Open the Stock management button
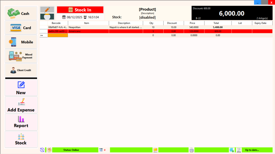Viewport: 275px width, 154px height. pos(21,140)
